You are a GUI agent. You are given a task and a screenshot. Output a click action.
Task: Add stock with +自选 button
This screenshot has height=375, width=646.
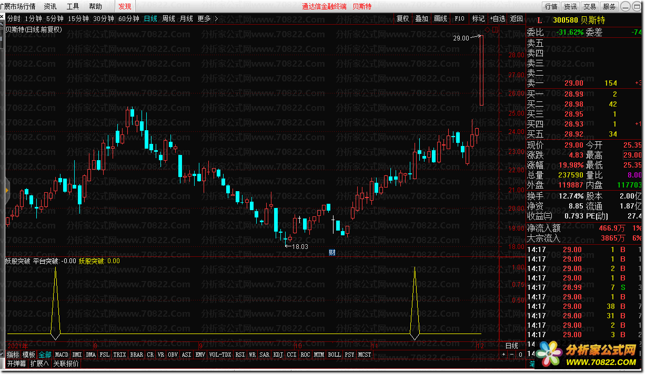coord(498,18)
